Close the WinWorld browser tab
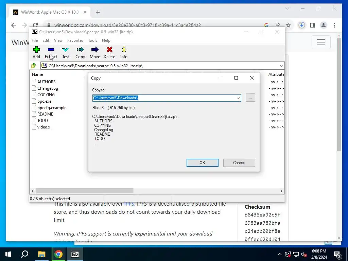This screenshot has height=261, width=348. 85,12
